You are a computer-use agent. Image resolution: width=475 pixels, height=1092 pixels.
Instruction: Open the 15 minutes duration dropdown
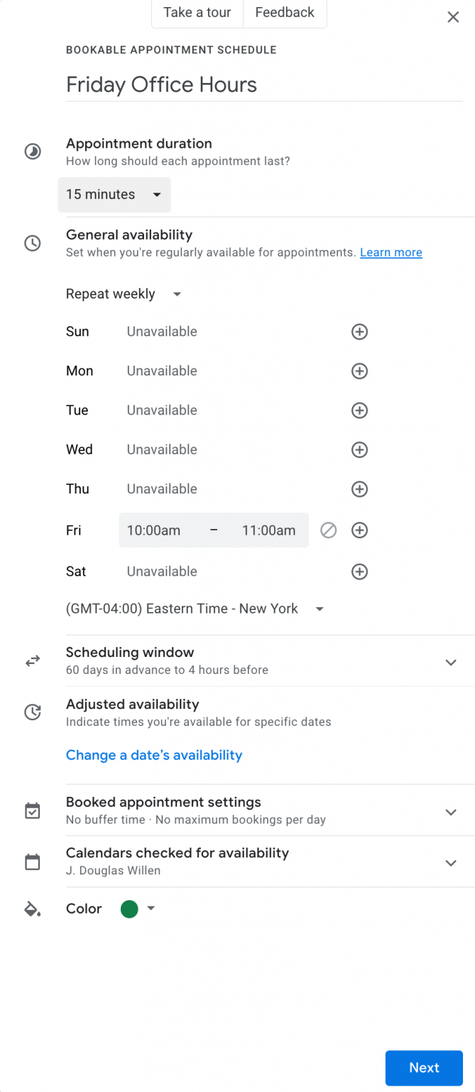[x=114, y=194]
